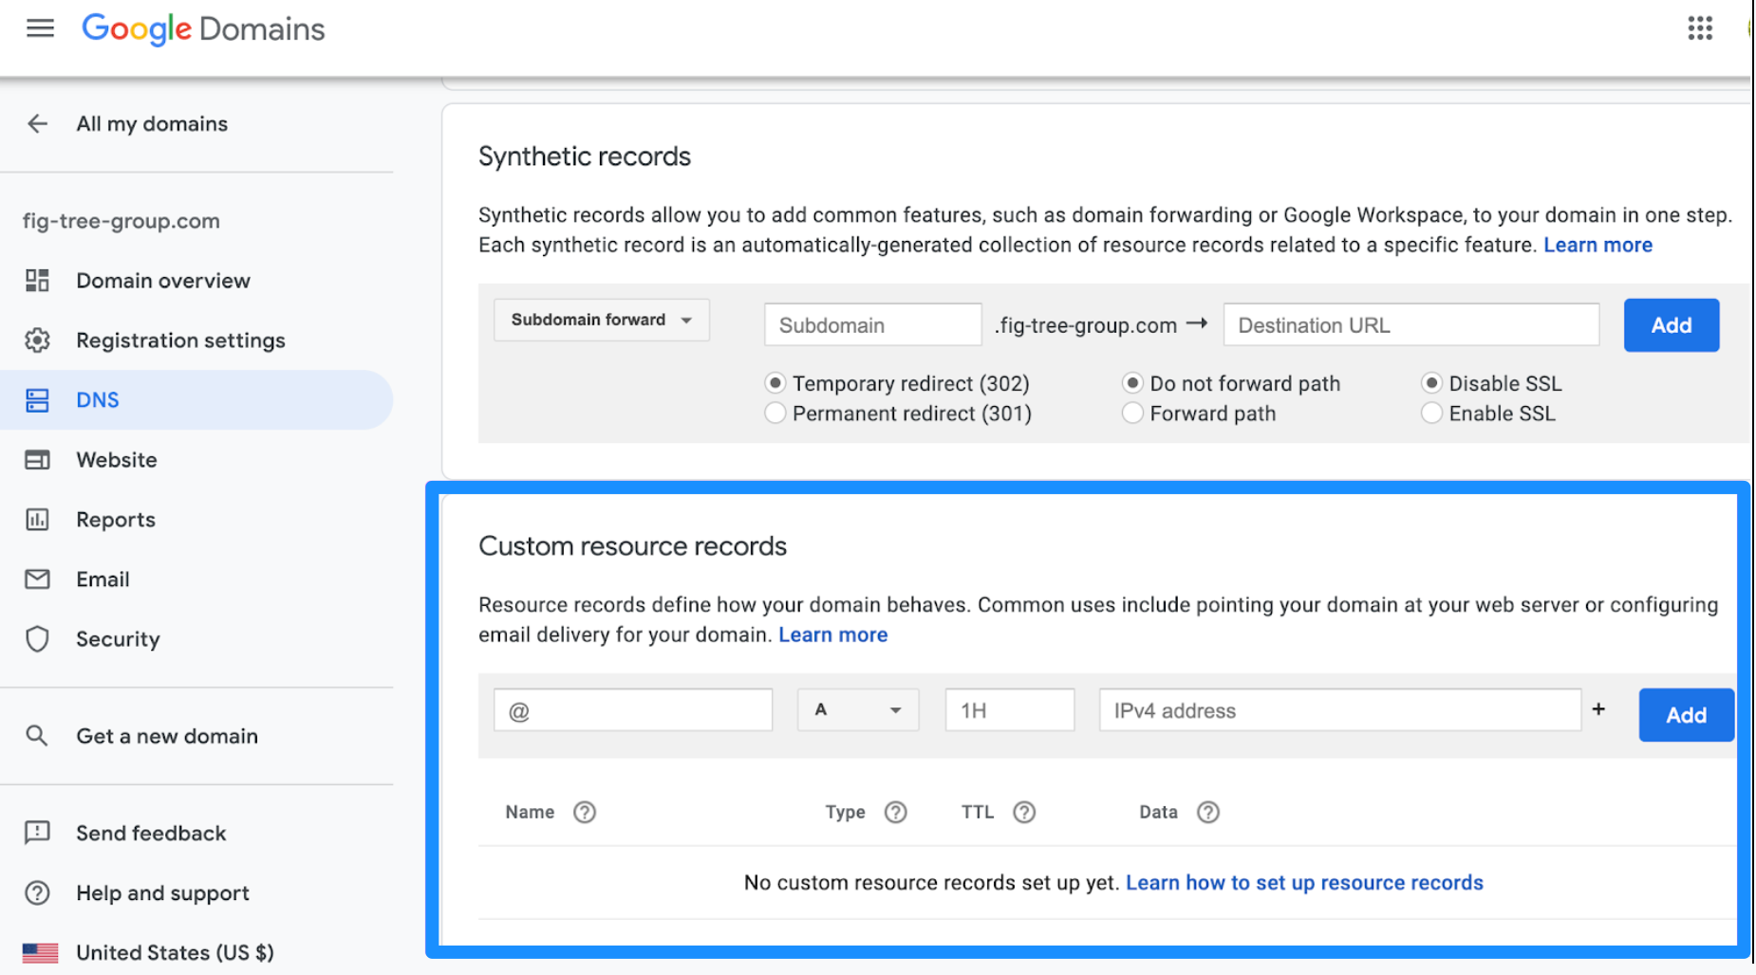Focus the IPv4 address field
1756x975 pixels.
pos(1338,710)
